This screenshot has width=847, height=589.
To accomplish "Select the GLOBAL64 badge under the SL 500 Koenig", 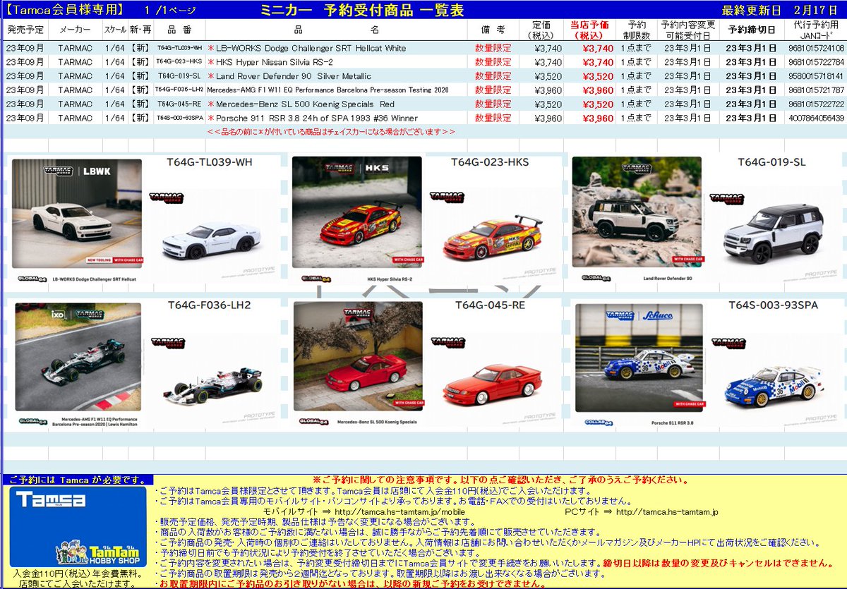I will (314, 422).
